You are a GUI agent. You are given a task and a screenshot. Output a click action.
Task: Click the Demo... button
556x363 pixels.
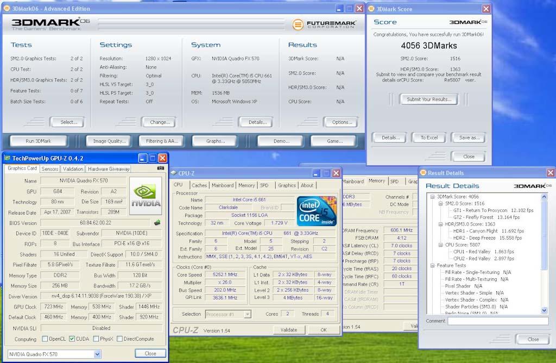[x=281, y=141]
